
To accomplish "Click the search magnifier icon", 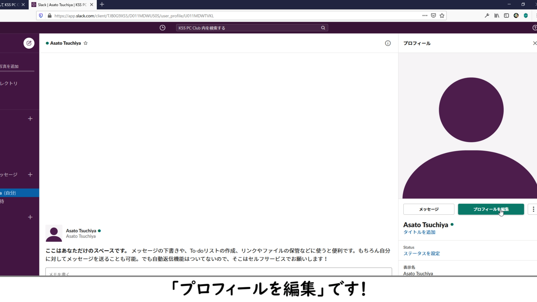I will pos(323,28).
